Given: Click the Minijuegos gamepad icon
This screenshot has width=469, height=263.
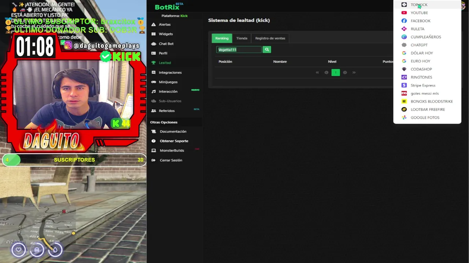Looking at the screenshot, I should (x=154, y=82).
